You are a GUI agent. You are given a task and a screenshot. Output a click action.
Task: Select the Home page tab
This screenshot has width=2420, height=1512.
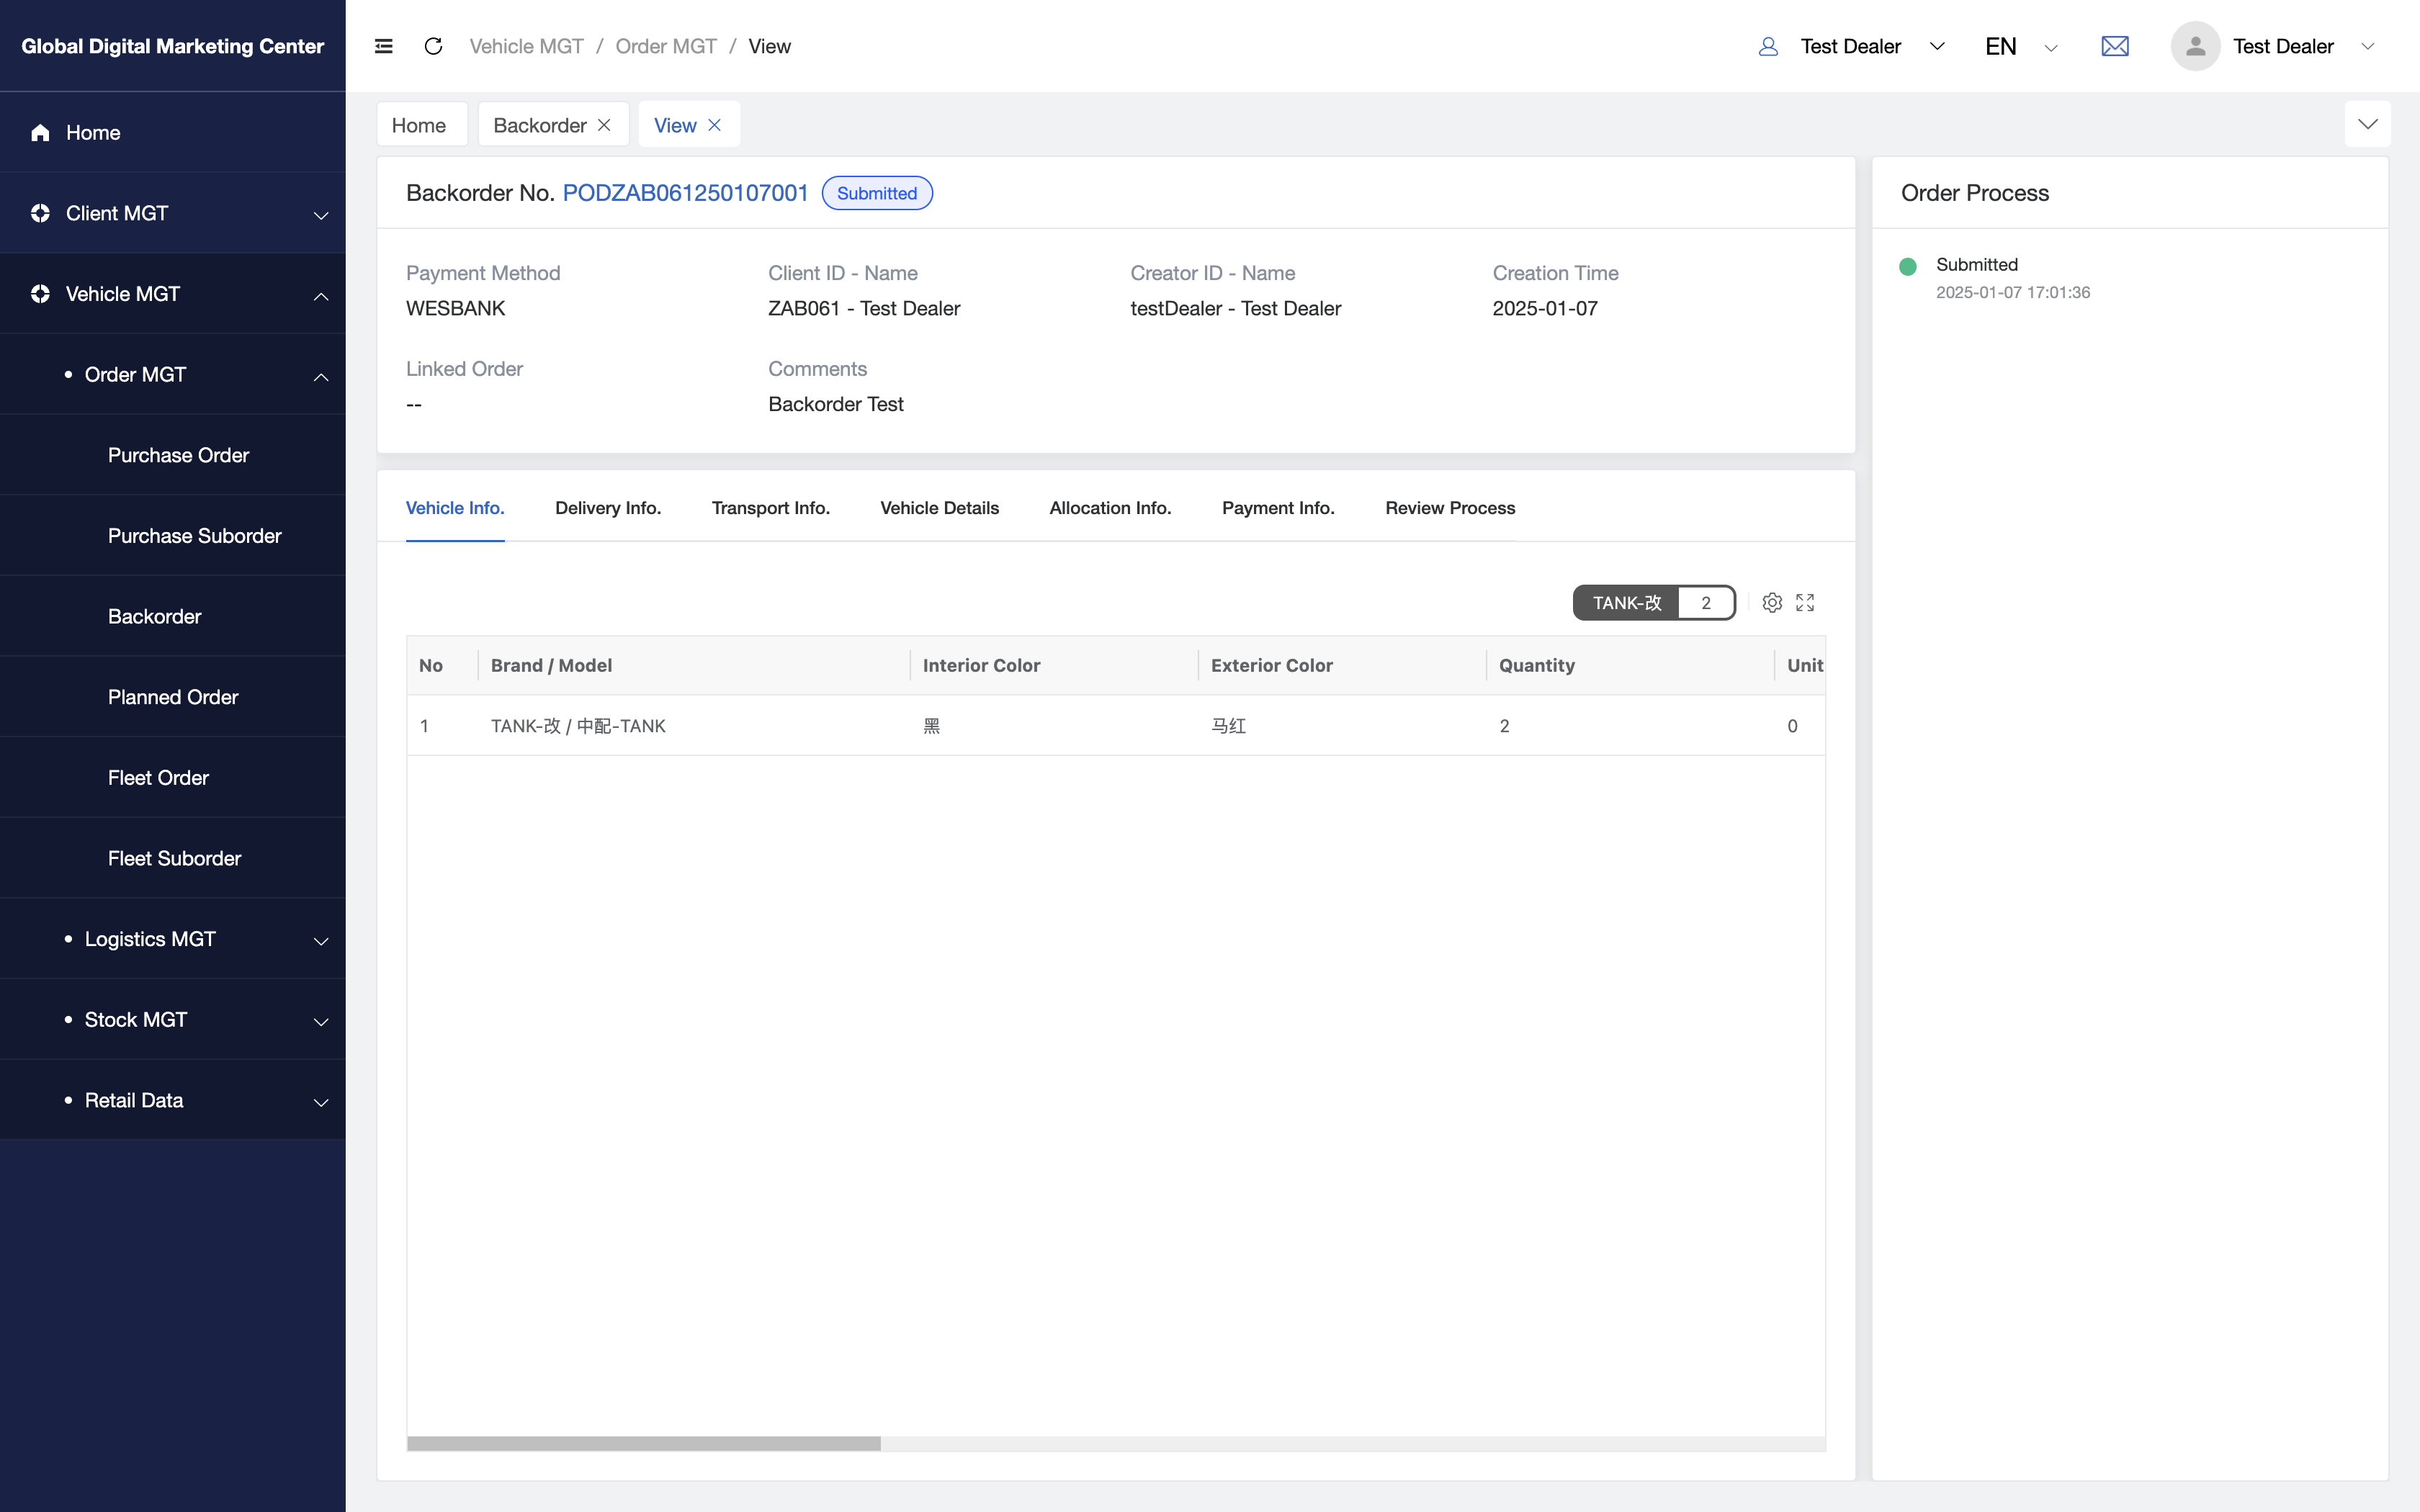(x=421, y=125)
